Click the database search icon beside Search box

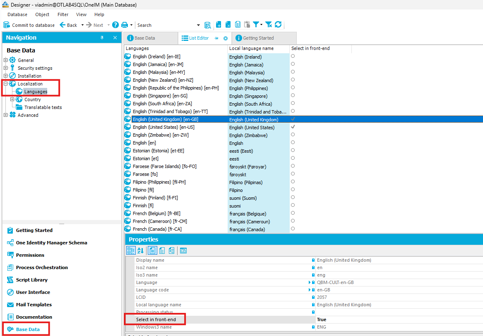(x=208, y=25)
